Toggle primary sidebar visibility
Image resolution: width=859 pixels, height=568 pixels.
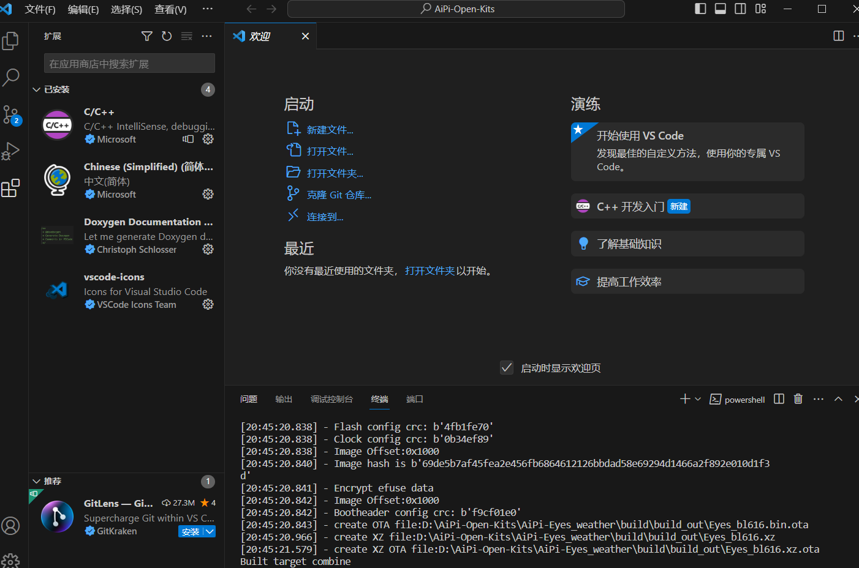pos(700,9)
